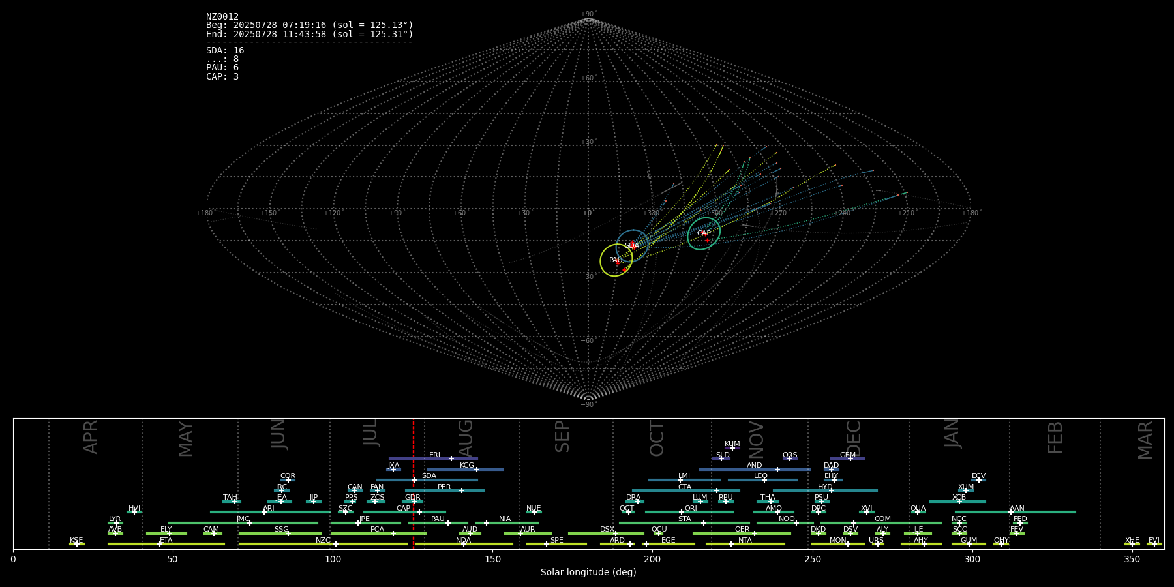1174x587 pixels.
Task: Click the COM shower label in the timeline
Action: (x=882, y=519)
